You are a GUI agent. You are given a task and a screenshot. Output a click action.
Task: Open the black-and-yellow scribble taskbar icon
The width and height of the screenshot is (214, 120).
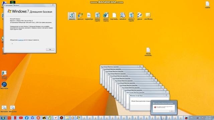(x=44, y=118)
